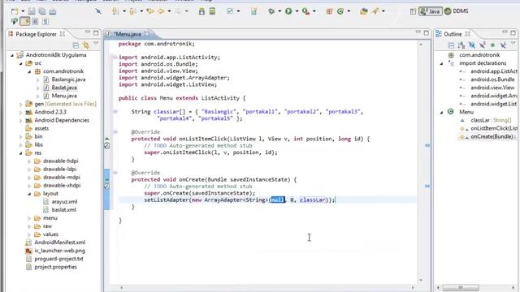520x292 pixels.
Task: Create a new Java class icon
Action: (340, 11)
